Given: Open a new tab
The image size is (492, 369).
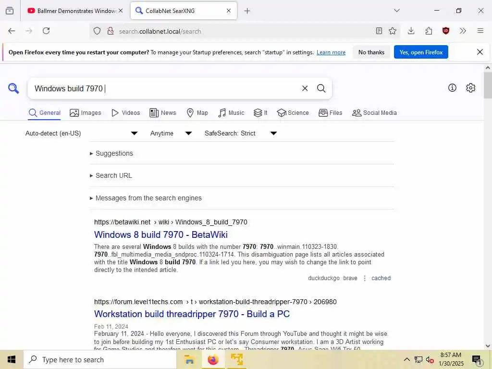Looking at the screenshot, I should click(x=247, y=11).
